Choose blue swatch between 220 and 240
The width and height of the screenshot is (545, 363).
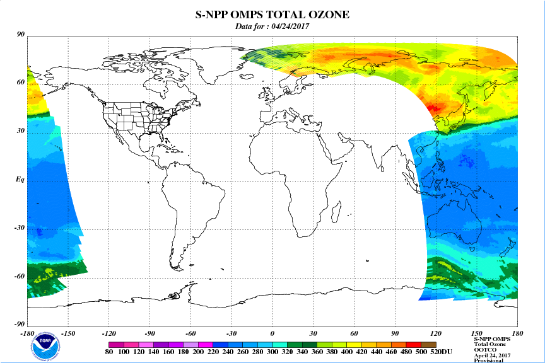(x=220, y=345)
